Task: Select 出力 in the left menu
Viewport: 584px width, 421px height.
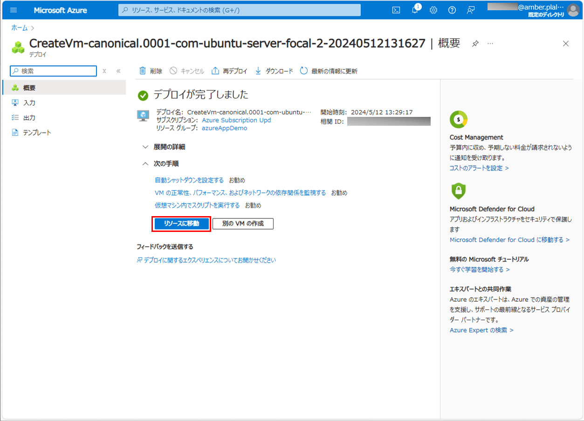Action: pyautogui.click(x=64, y=117)
